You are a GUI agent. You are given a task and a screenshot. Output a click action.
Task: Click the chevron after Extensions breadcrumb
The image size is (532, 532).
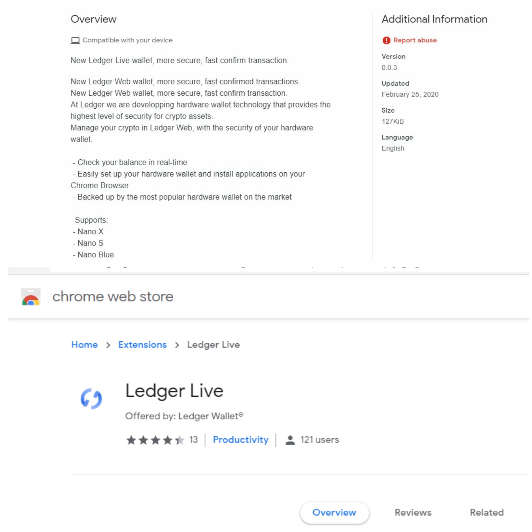coord(177,345)
